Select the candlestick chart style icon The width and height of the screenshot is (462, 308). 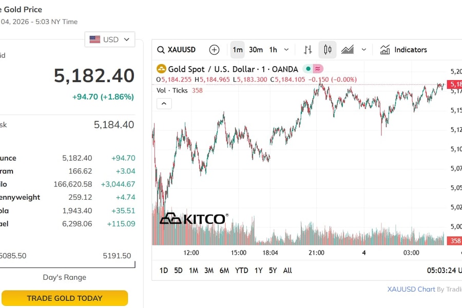(328, 50)
